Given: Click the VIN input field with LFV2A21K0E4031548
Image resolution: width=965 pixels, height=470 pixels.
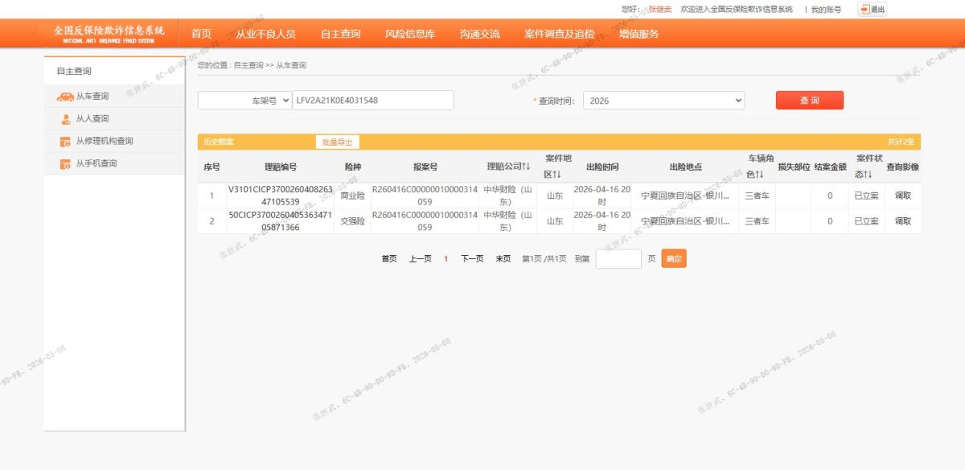Looking at the screenshot, I should (x=373, y=101).
